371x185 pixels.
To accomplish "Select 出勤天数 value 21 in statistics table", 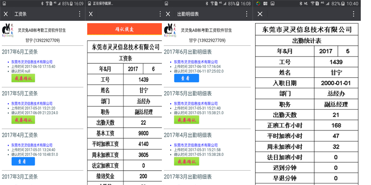I will 336,115.
